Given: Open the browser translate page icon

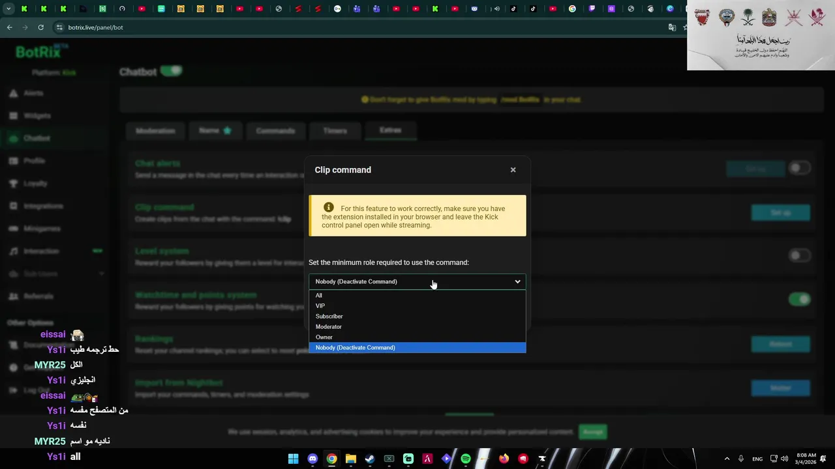Looking at the screenshot, I should [x=673, y=27].
